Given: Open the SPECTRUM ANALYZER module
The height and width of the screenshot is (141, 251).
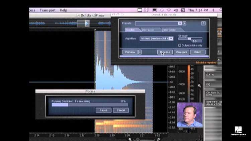Looking at the screenshot, I should [213, 103].
